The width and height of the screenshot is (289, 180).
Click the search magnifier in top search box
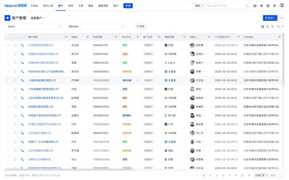(x=247, y=6)
